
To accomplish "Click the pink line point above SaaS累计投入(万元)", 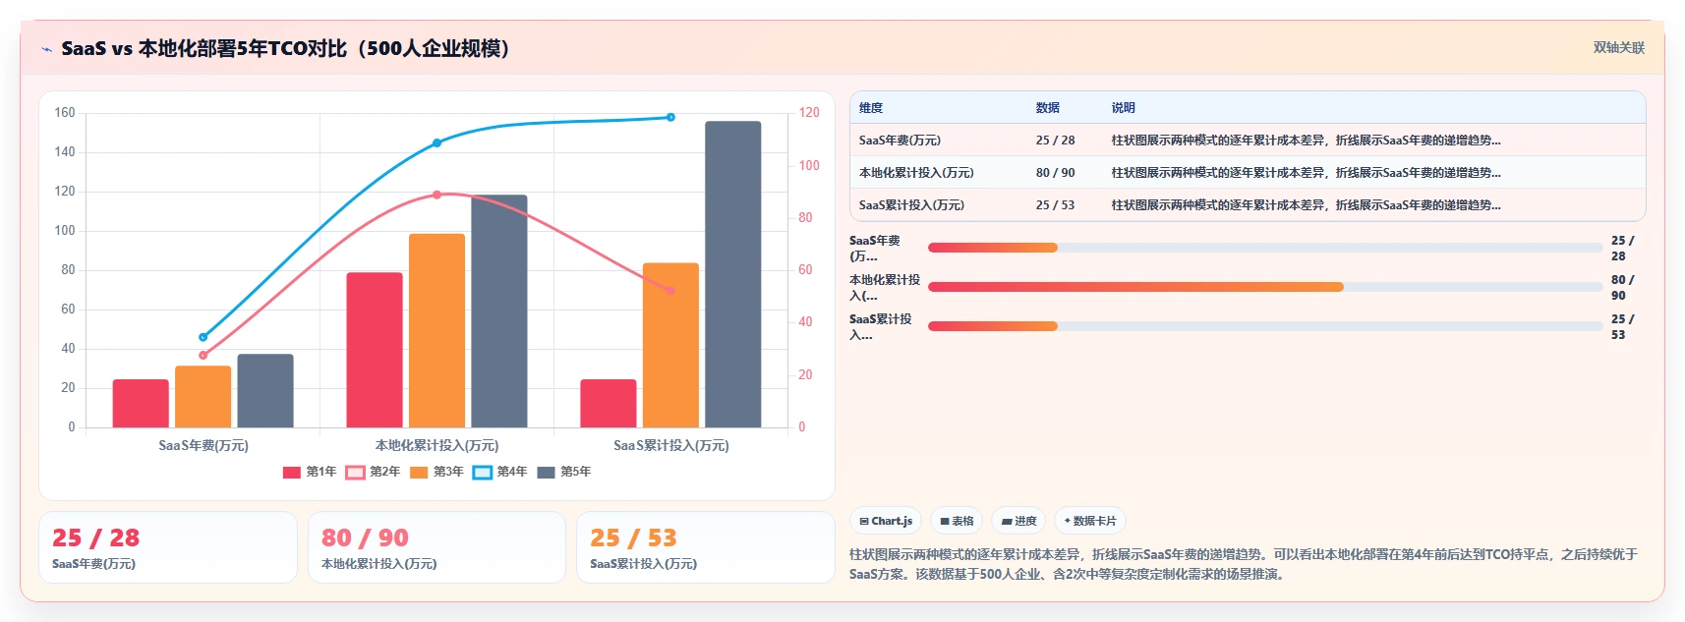I will click(670, 291).
